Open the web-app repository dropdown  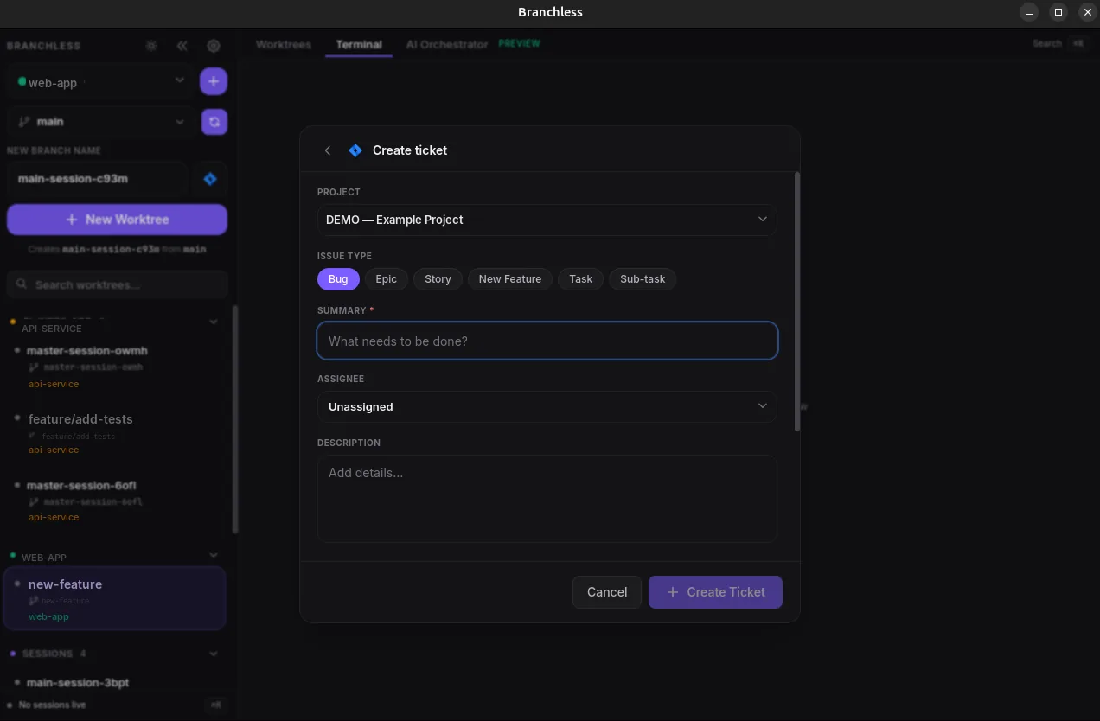click(x=100, y=81)
